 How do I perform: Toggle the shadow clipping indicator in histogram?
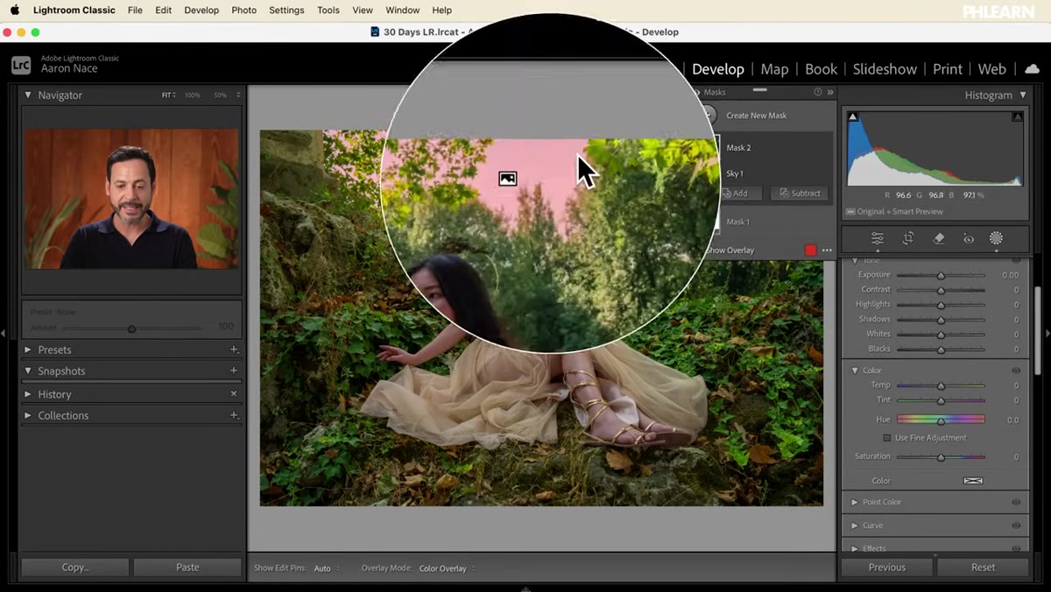click(x=853, y=116)
